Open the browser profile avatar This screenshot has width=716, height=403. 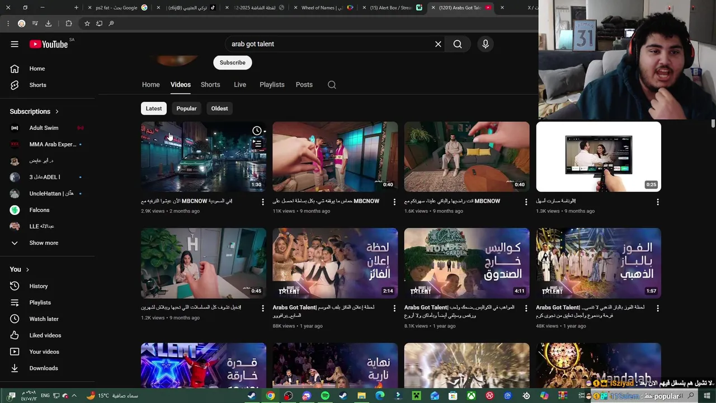21,24
